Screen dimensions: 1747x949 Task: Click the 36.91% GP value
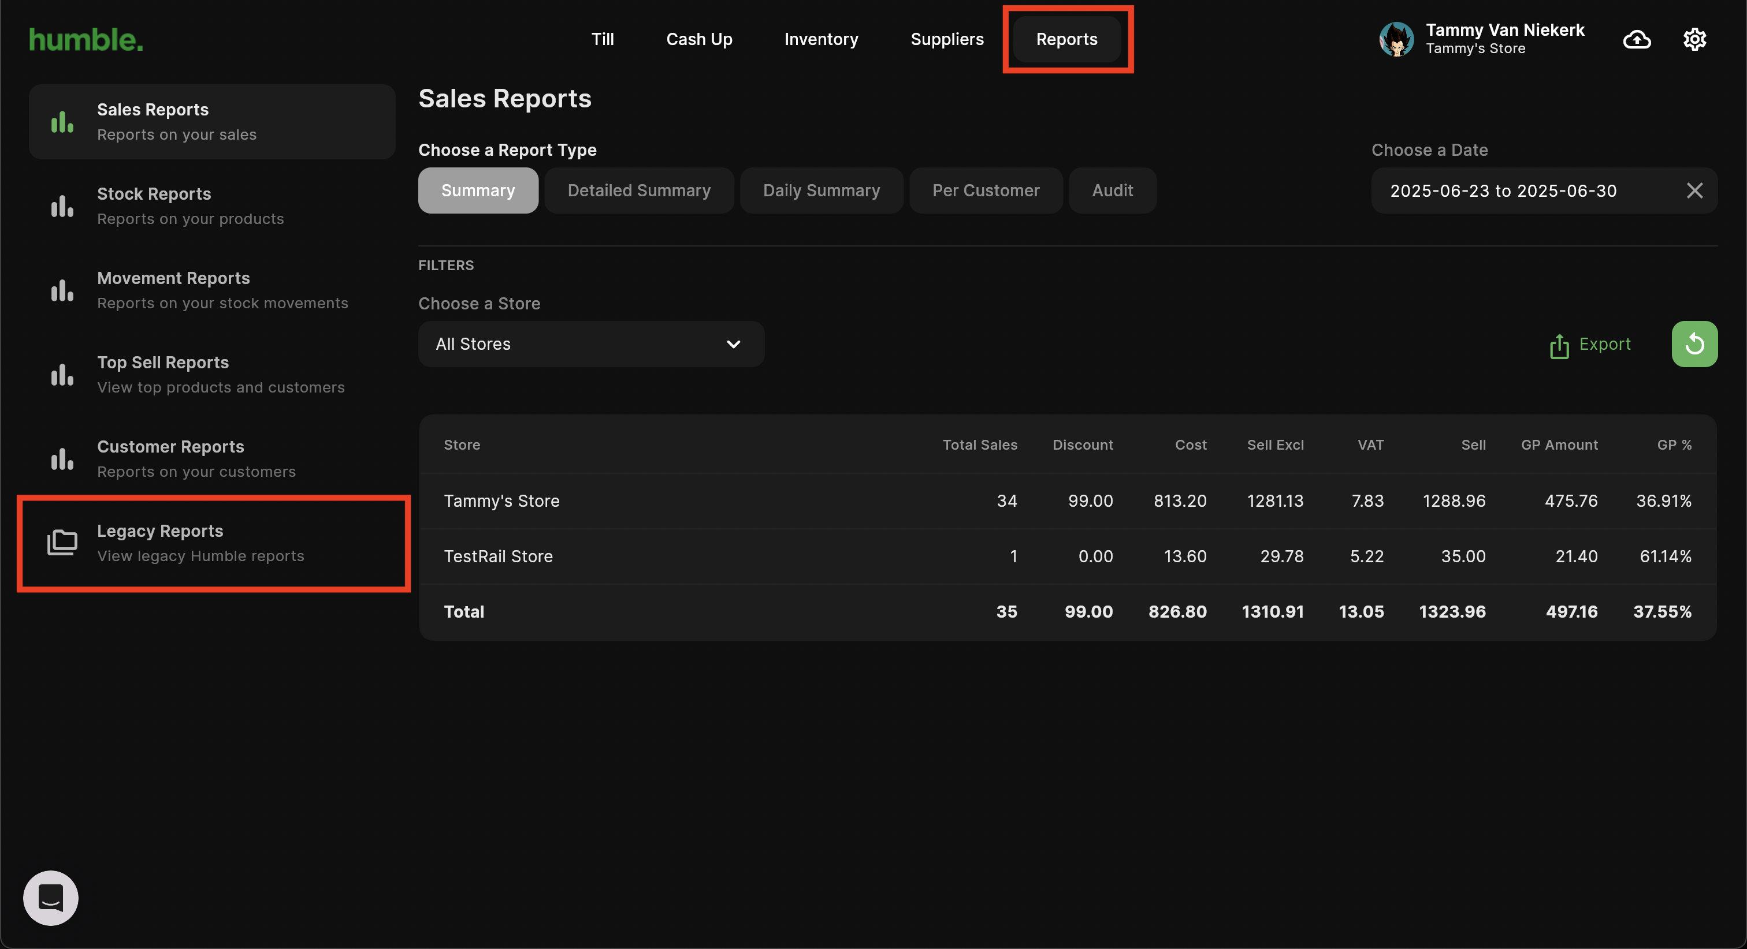(1664, 501)
